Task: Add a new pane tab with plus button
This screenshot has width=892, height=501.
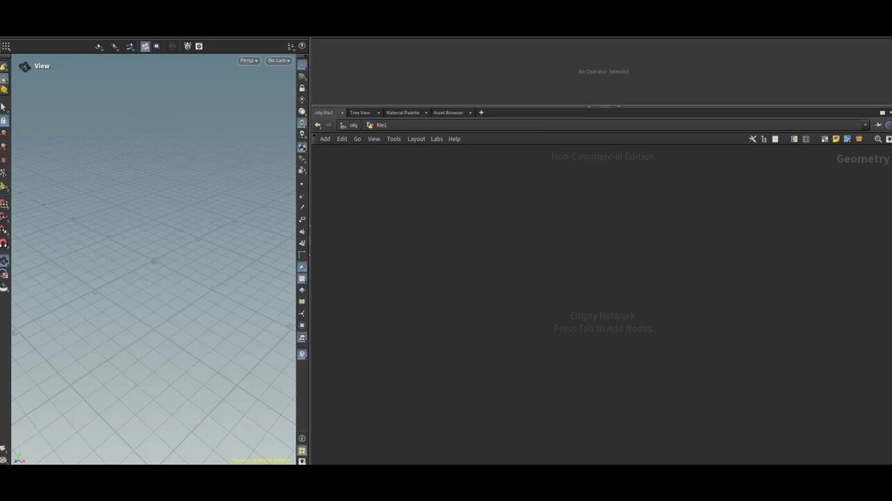Action: pyautogui.click(x=481, y=113)
